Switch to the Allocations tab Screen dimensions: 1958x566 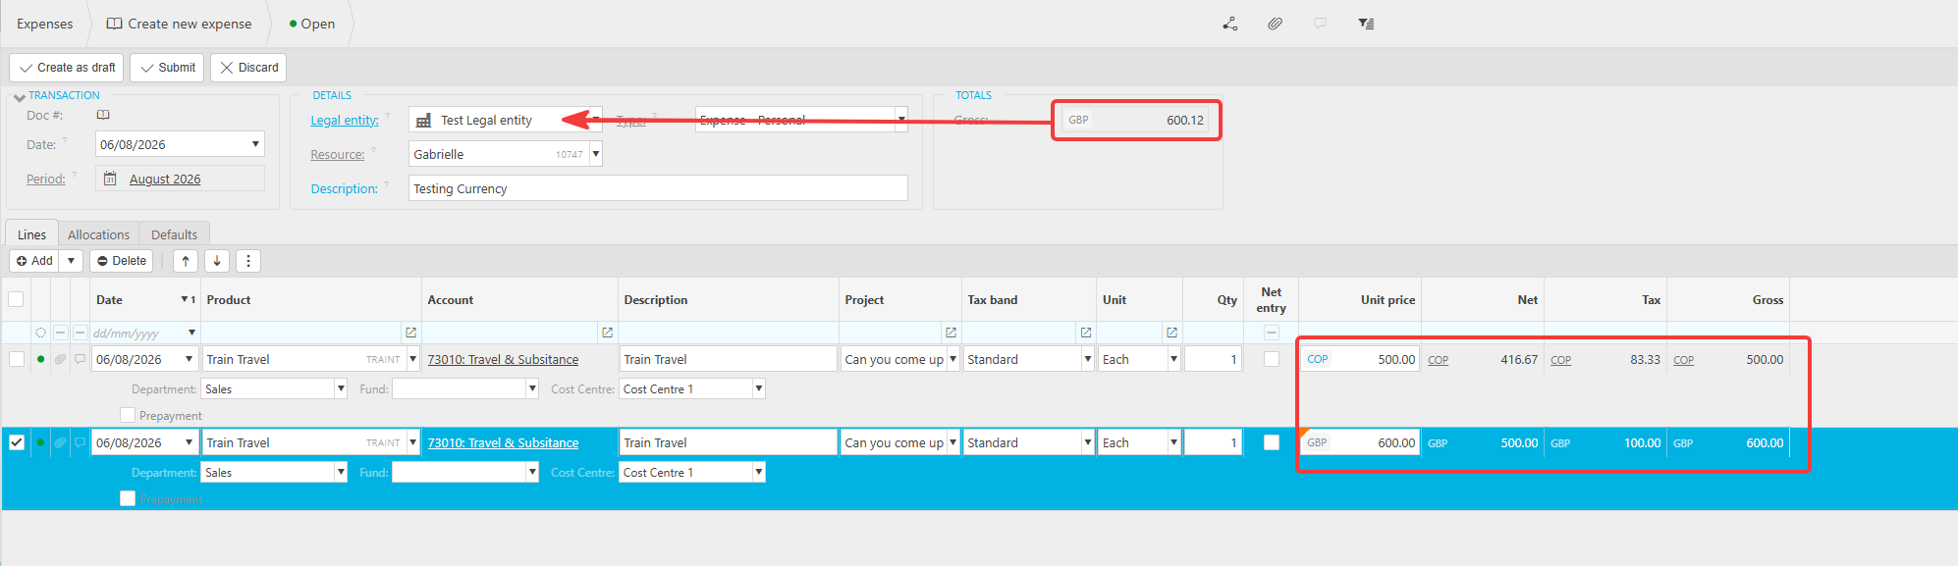coord(98,234)
